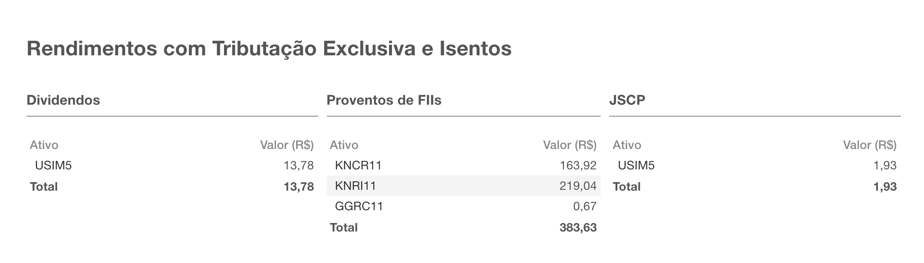Select the GGRC11 asset row
Screen dimensions: 924x263
[x=359, y=206]
